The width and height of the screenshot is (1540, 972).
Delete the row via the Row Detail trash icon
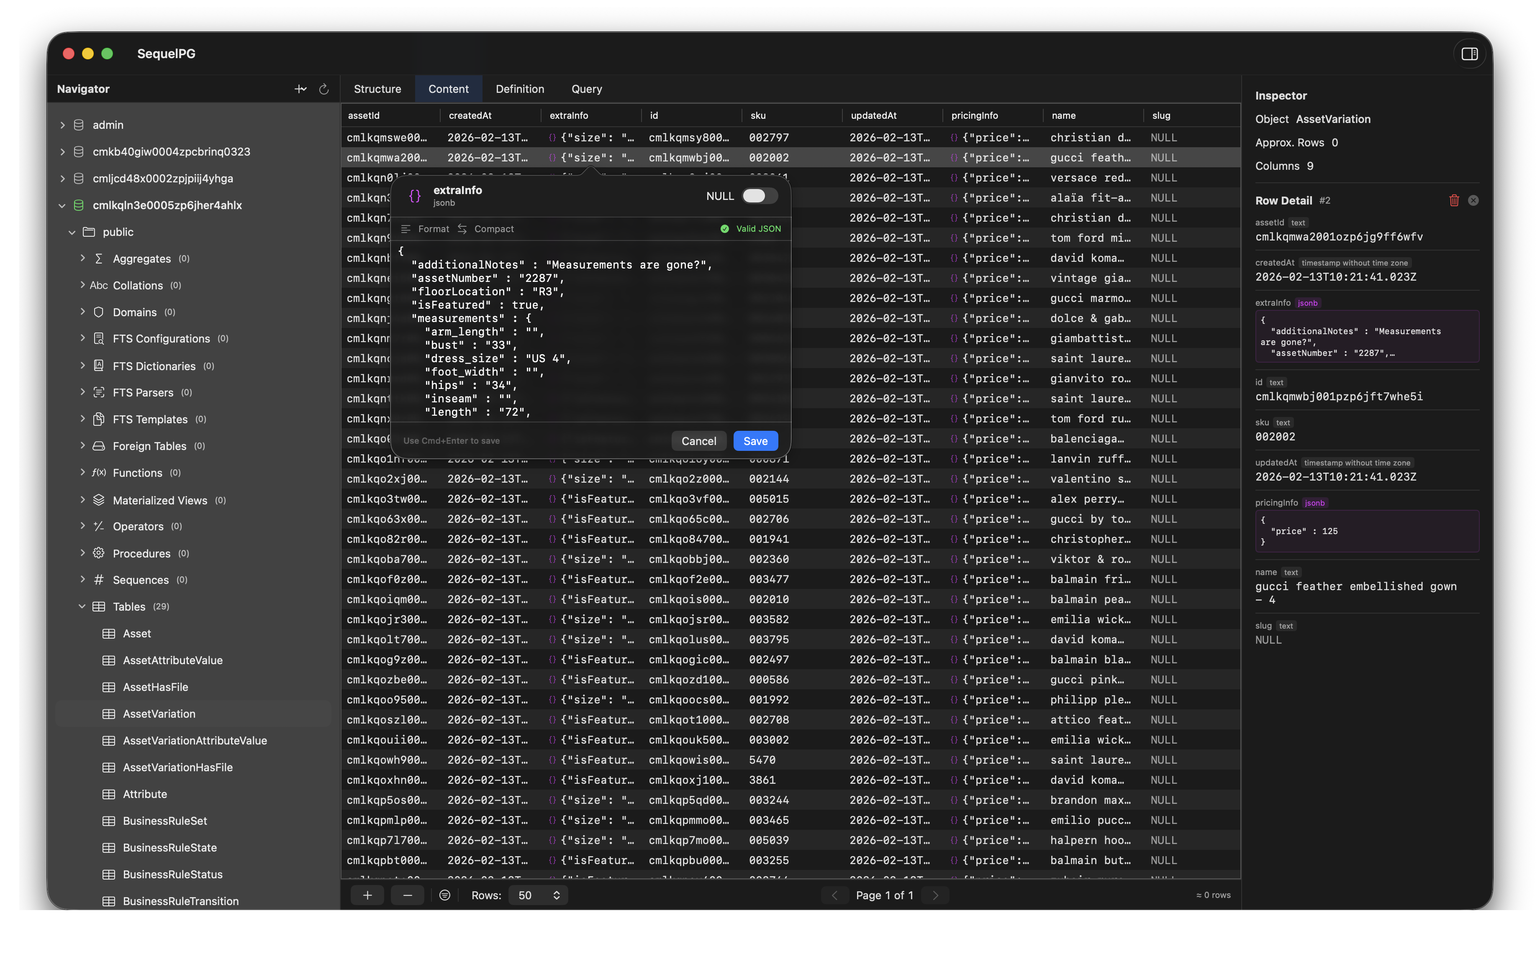(x=1454, y=200)
